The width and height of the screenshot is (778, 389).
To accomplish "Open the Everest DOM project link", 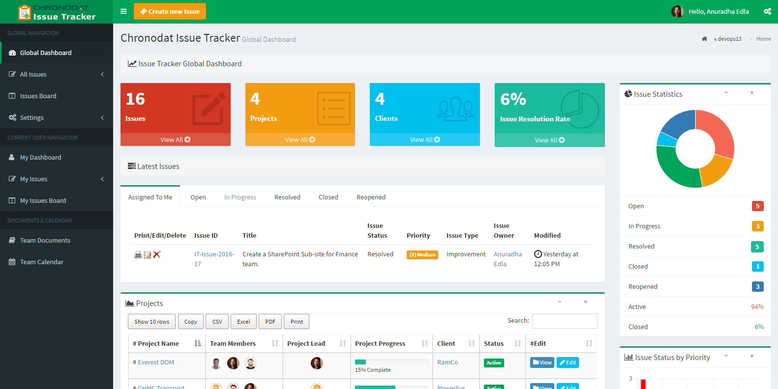I will coord(156,362).
